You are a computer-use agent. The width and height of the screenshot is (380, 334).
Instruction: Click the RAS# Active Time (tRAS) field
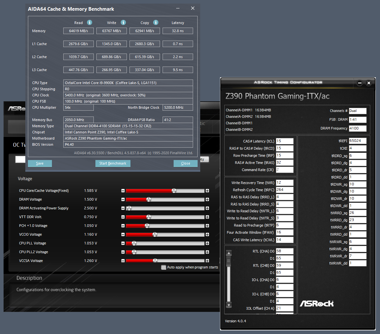point(285,163)
